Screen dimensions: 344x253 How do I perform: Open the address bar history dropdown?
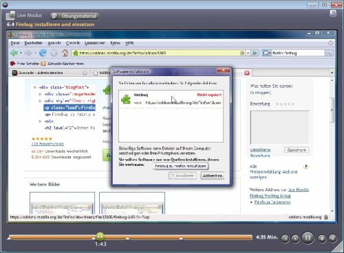click(248, 53)
